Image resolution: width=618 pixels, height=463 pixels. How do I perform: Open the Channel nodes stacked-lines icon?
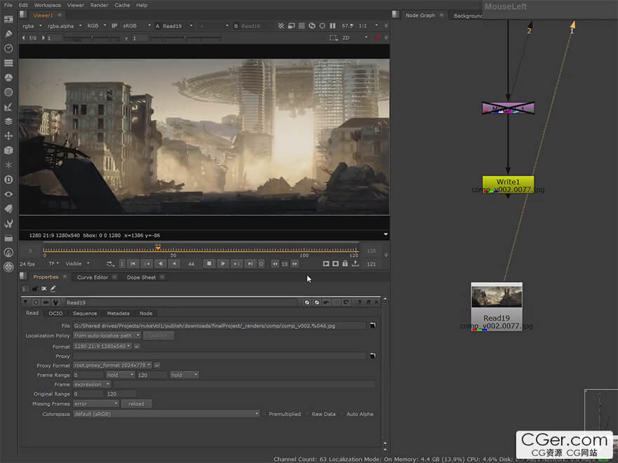pyautogui.click(x=8, y=63)
